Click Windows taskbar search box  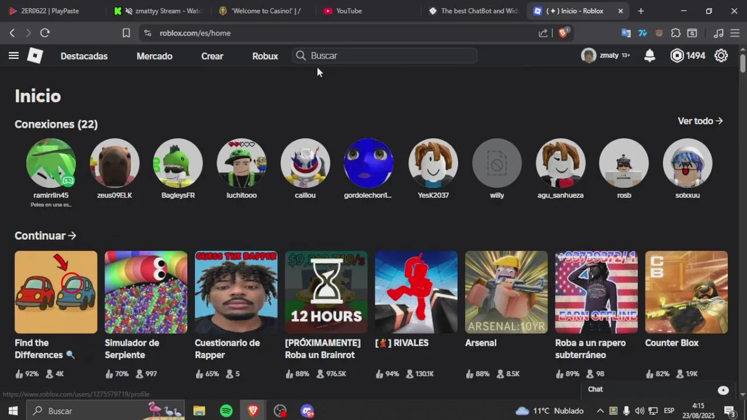(105, 411)
